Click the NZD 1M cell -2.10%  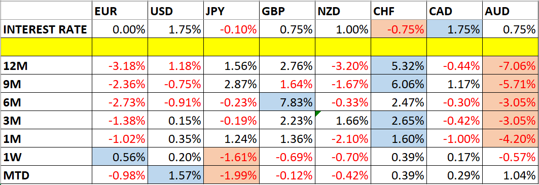(x=343, y=139)
